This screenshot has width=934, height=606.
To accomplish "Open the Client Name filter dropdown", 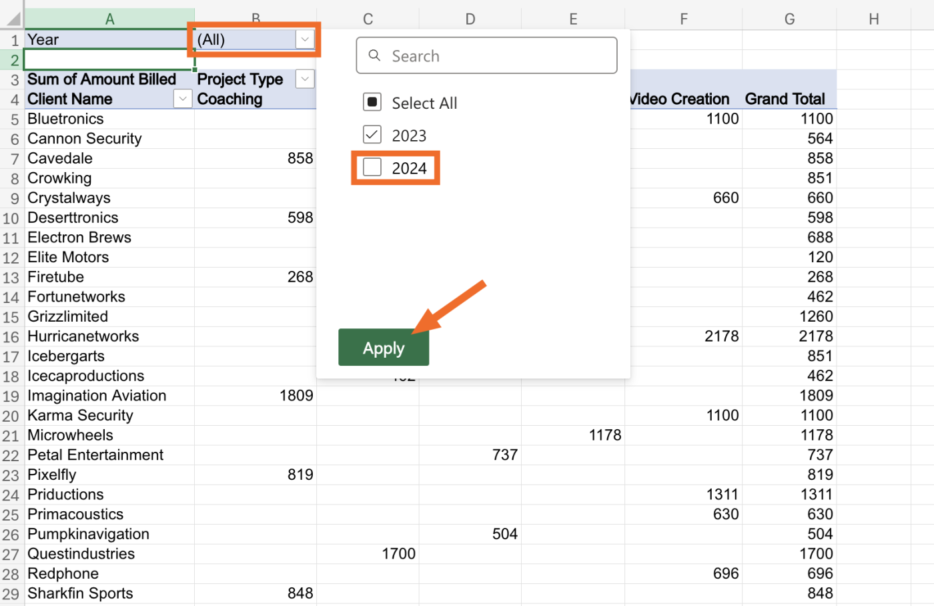I will 183,99.
